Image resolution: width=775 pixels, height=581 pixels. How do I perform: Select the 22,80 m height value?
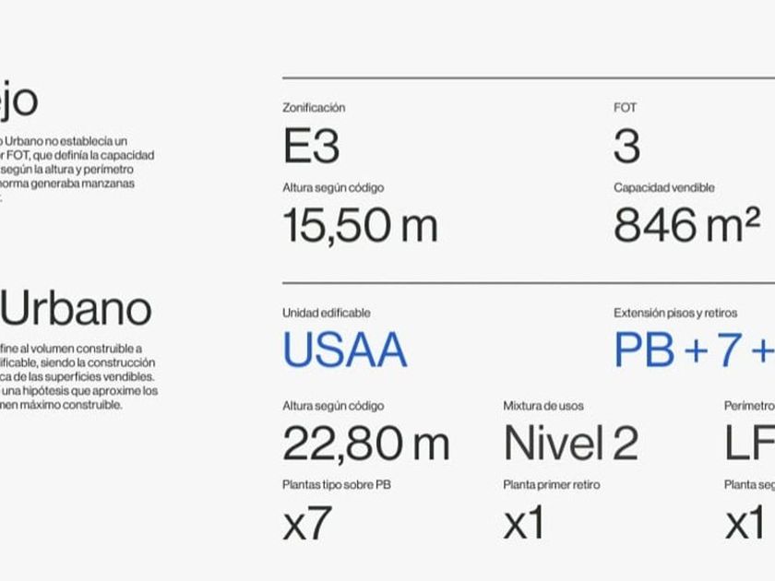365,445
